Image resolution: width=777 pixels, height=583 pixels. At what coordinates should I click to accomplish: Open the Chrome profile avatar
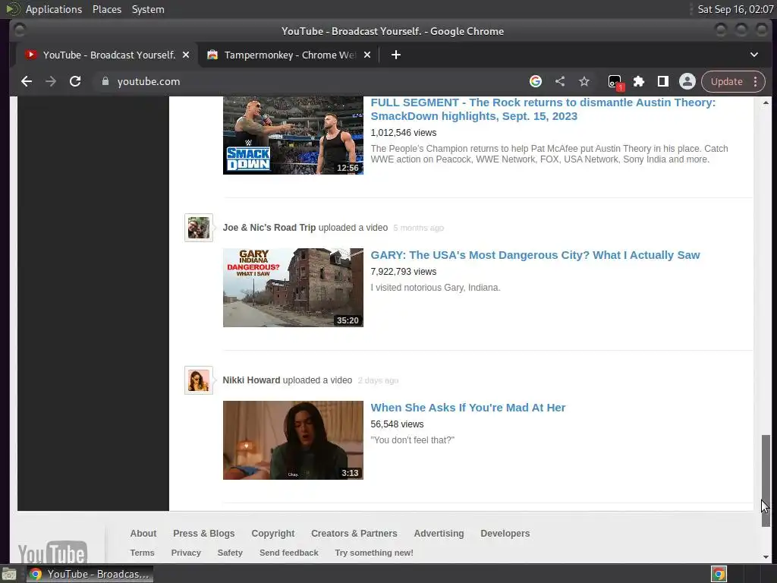[x=687, y=81]
